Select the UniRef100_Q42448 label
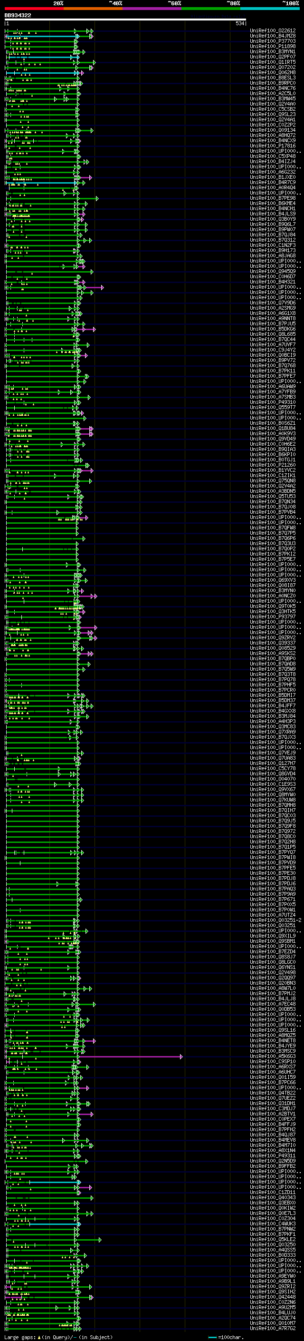The image size is (304, 1341). point(273,1297)
